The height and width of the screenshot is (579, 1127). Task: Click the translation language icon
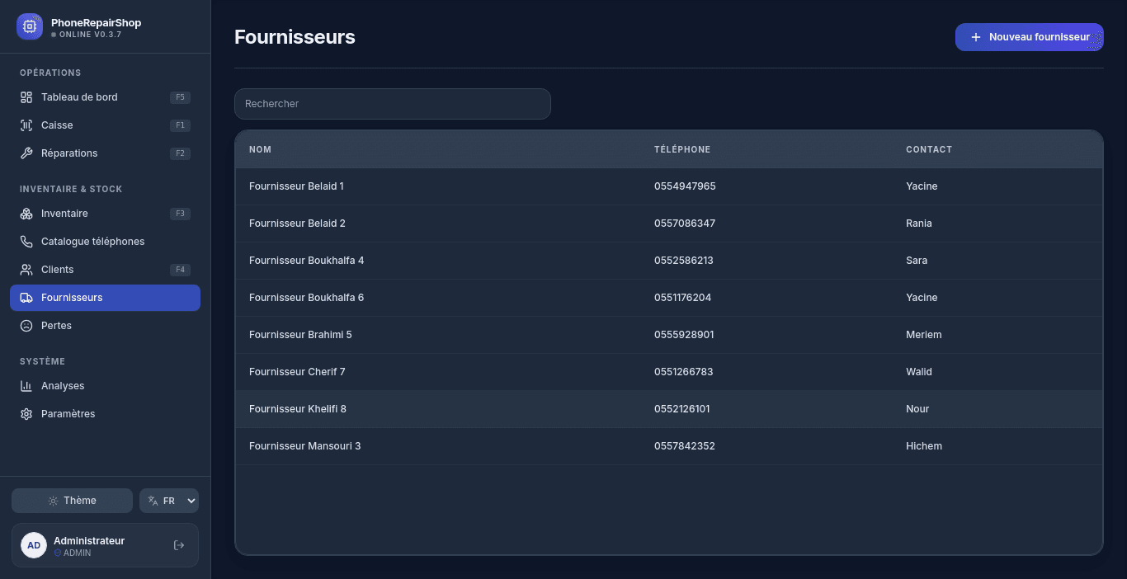(x=153, y=501)
